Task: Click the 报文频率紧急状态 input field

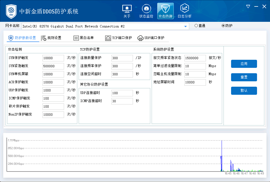Action: click(x=195, y=58)
